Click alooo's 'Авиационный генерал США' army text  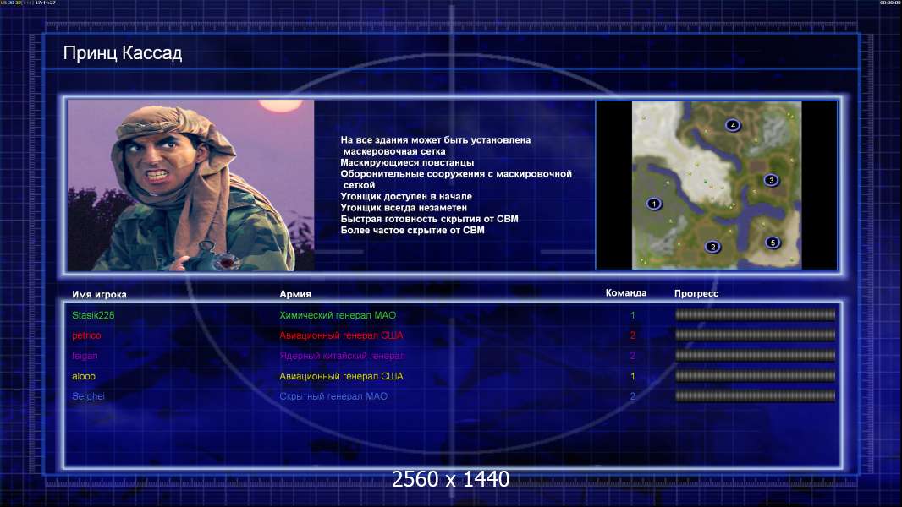click(341, 377)
